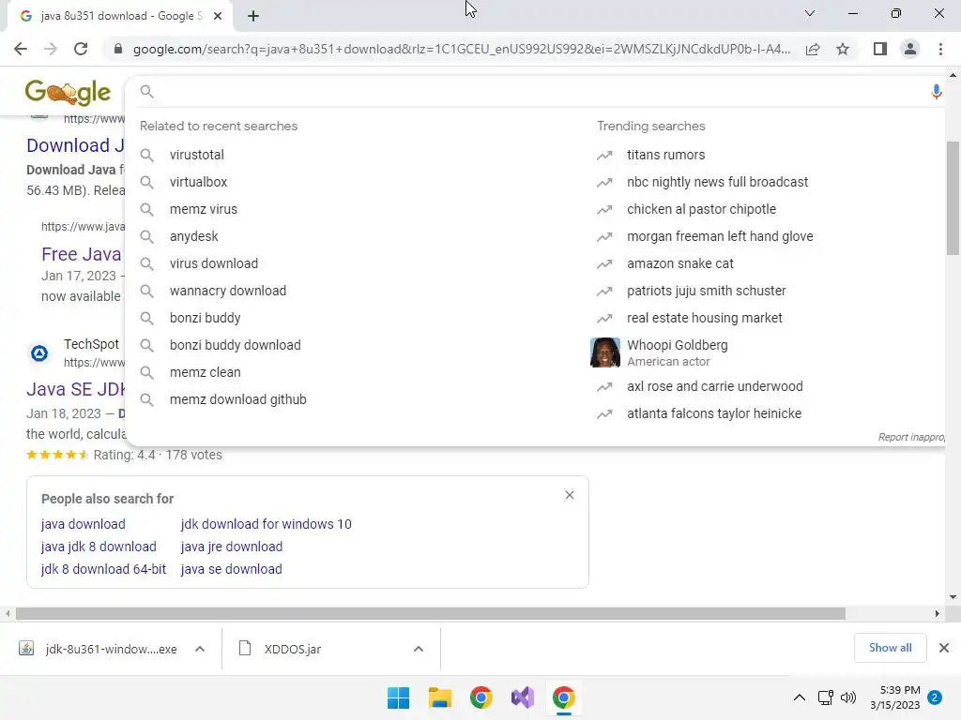Choose the memz virus suggestion
Viewport: 961px width, 720px height.
coord(204,209)
